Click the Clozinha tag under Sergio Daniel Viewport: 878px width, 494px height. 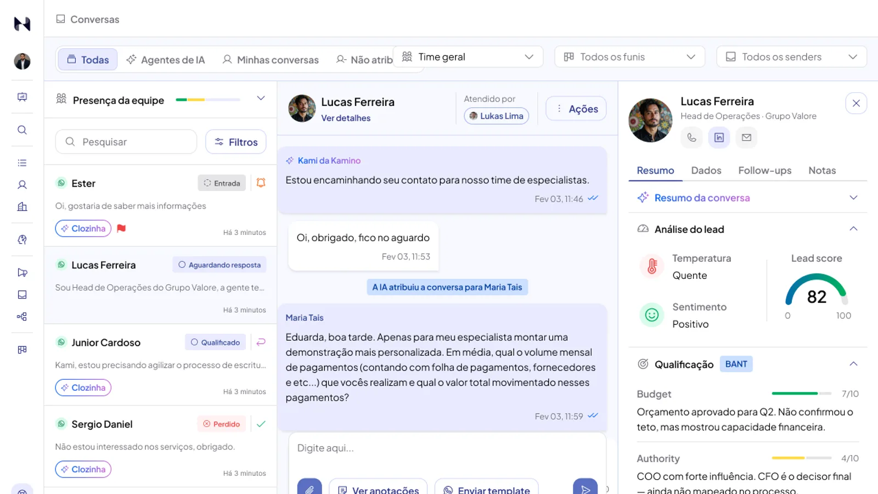[x=83, y=469]
